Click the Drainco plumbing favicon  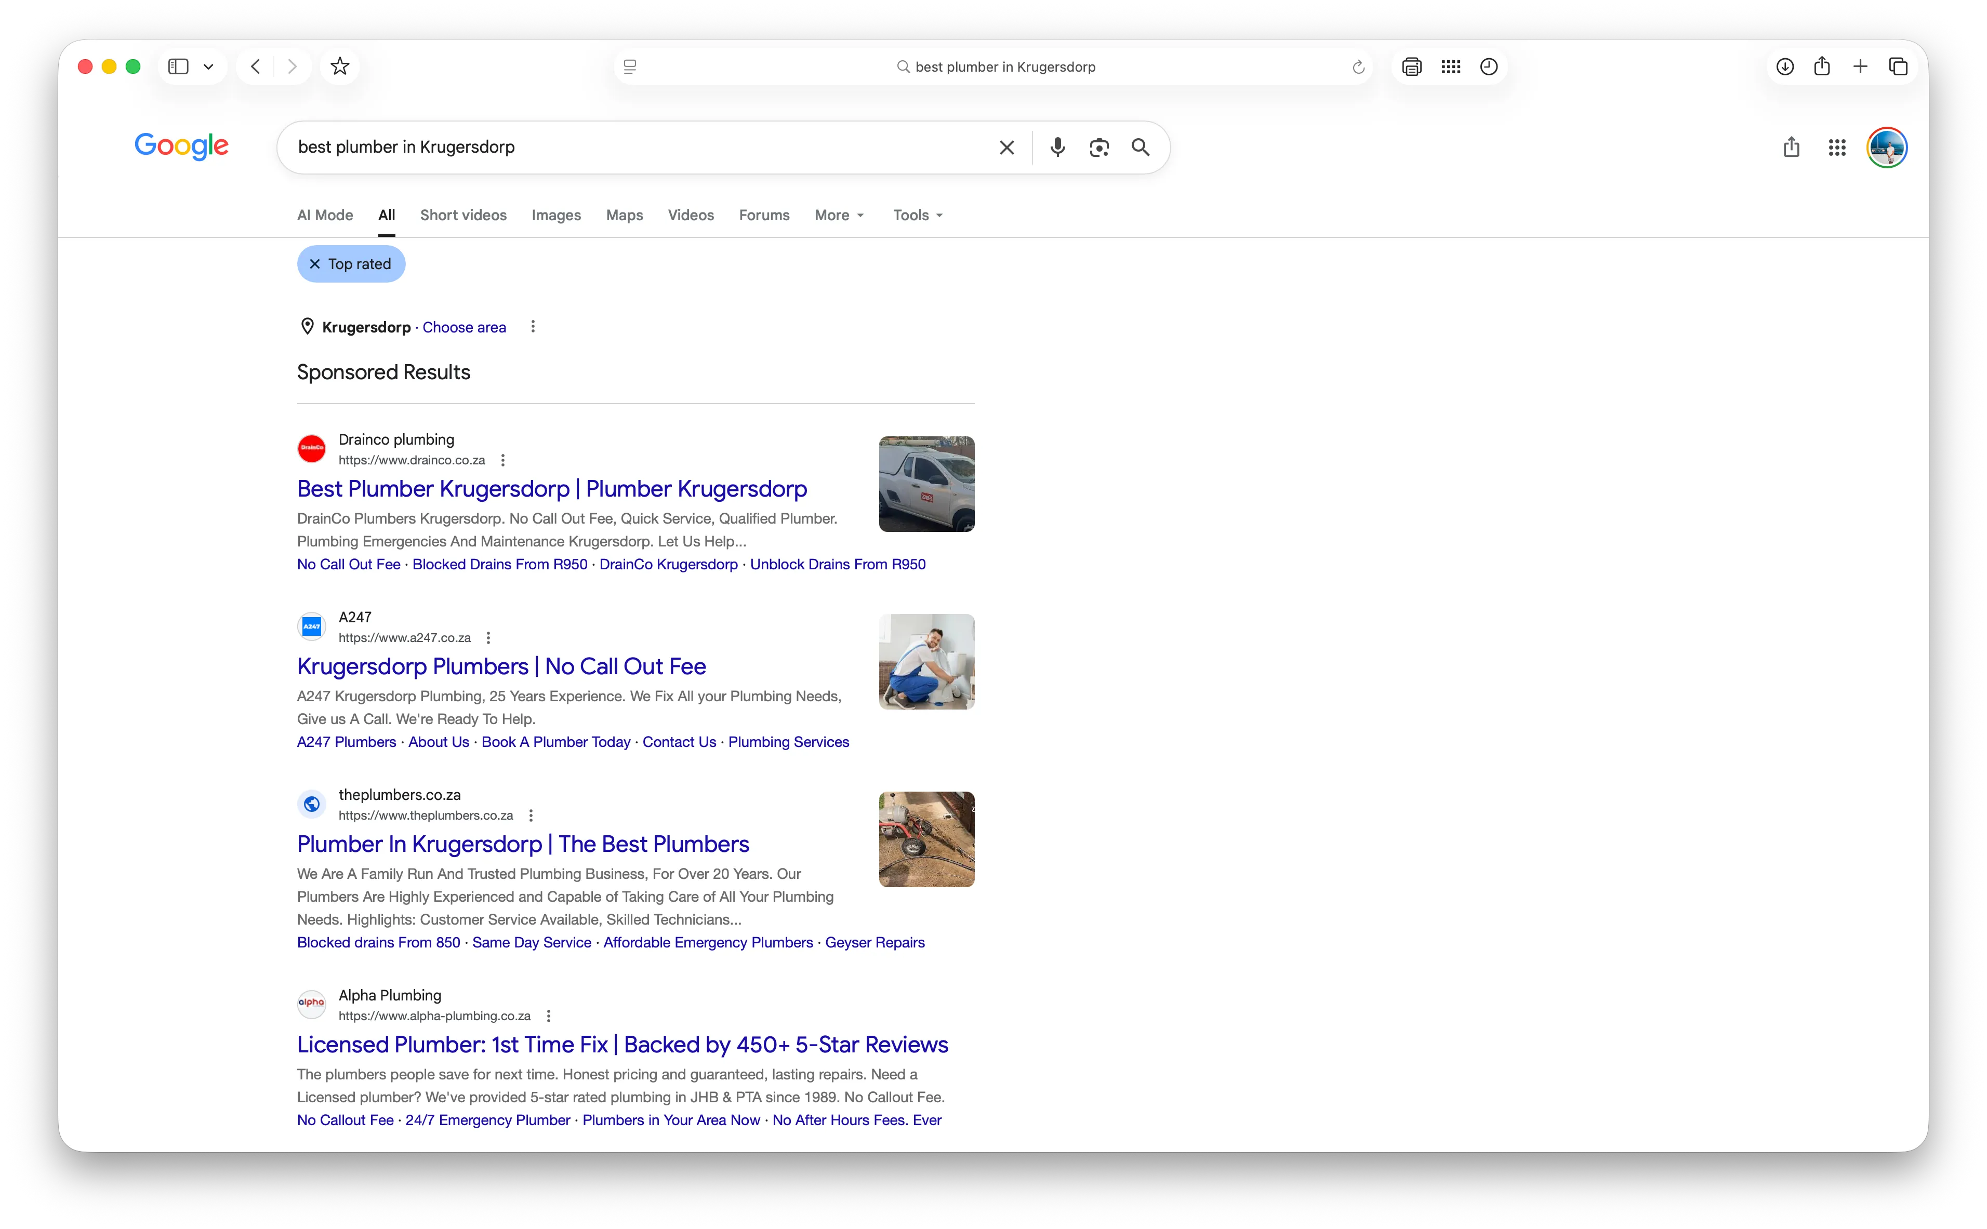coord(311,449)
